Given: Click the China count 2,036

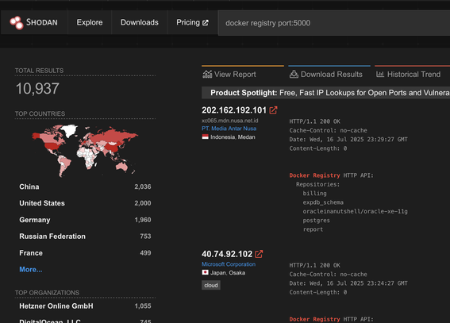Looking at the screenshot, I should tap(143, 186).
